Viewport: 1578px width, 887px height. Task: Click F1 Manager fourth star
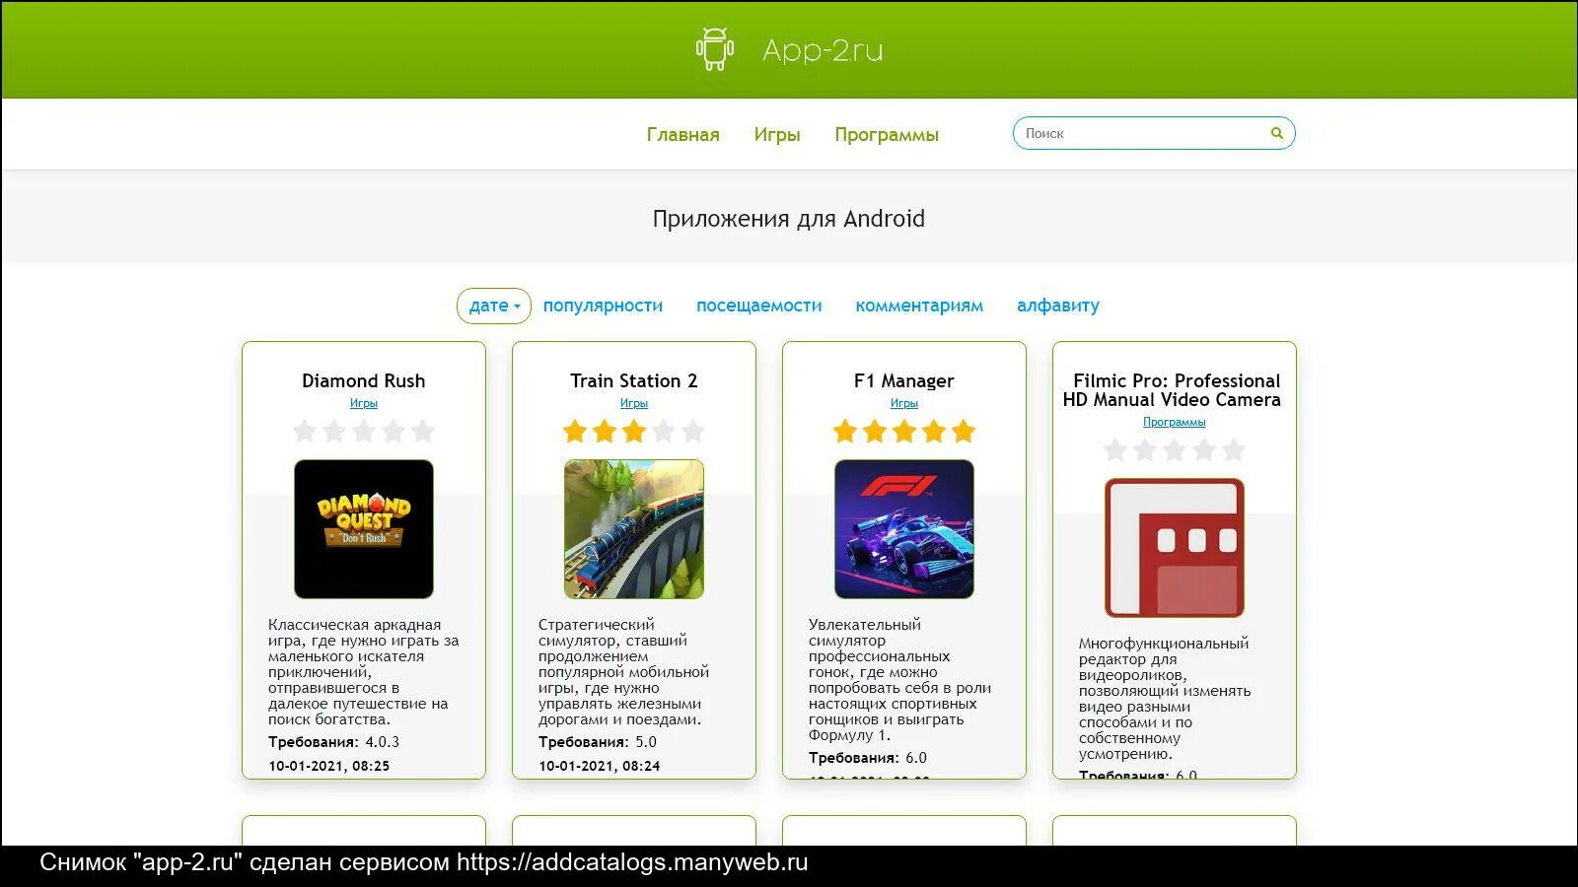[934, 431]
